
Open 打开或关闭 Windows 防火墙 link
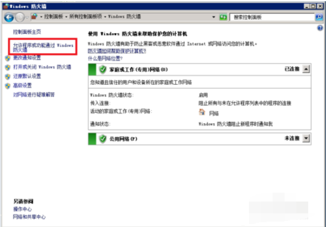tap(42, 67)
